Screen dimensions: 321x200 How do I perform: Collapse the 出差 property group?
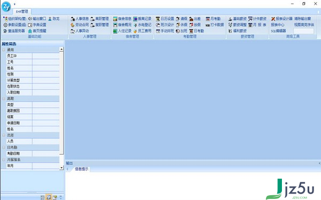(4, 135)
